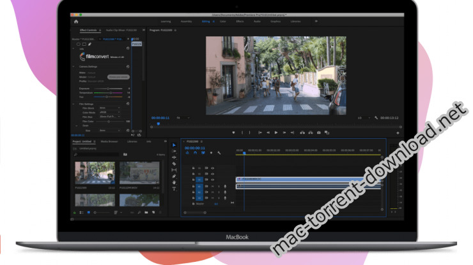Click the Home icon at top left
Image resolution: width=473 pixels, height=265 pixels.
click(76, 21)
